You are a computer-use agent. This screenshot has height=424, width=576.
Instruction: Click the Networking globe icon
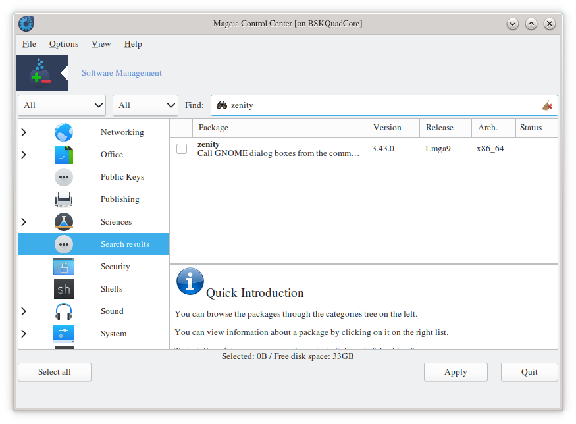(64, 132)
